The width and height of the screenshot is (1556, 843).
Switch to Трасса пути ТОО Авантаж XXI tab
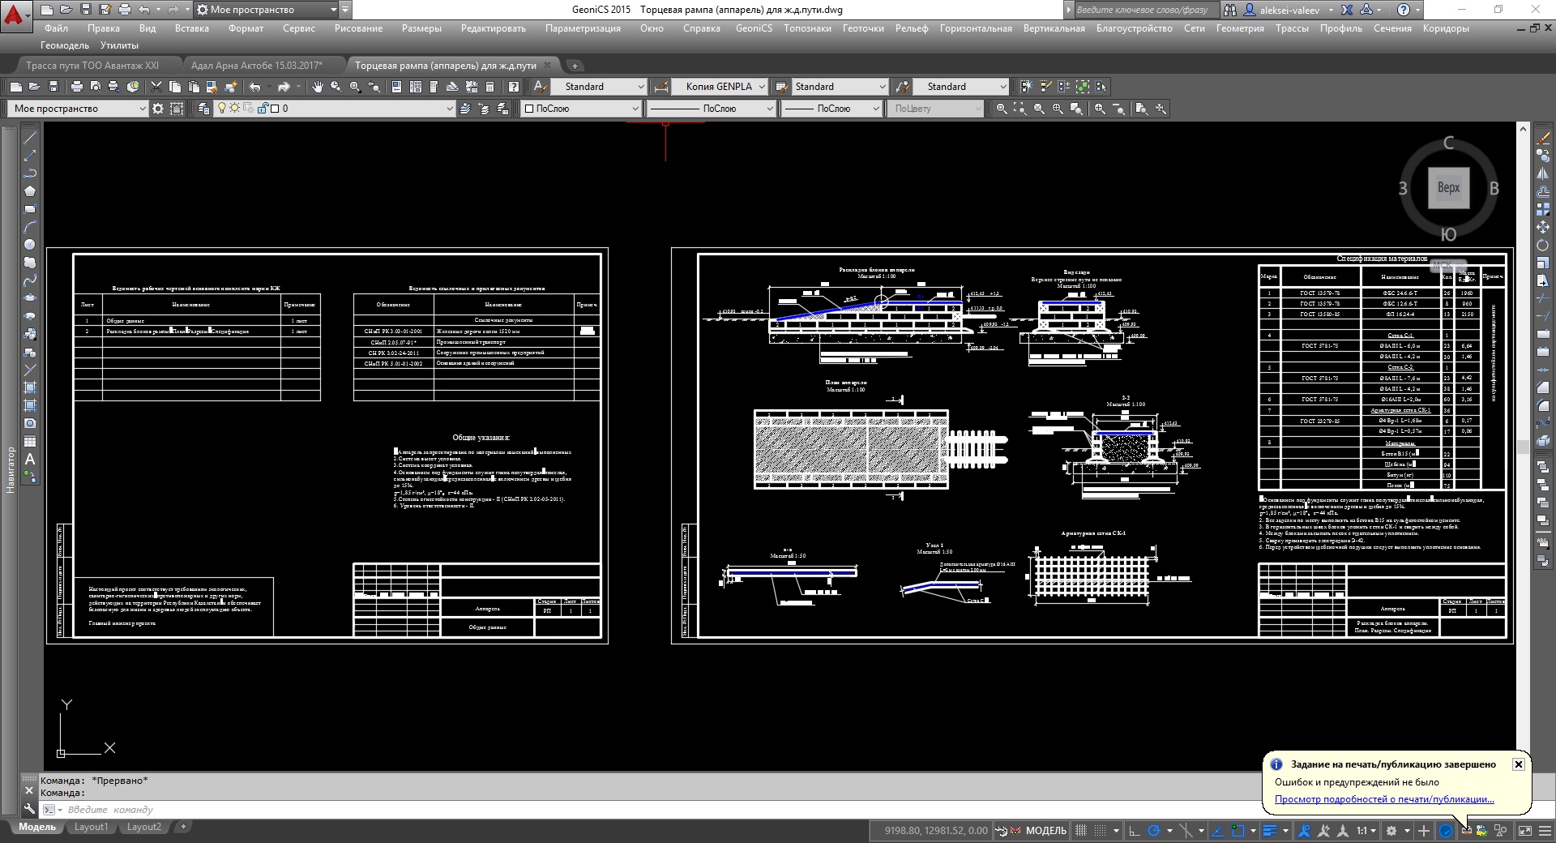coord(92,66)
